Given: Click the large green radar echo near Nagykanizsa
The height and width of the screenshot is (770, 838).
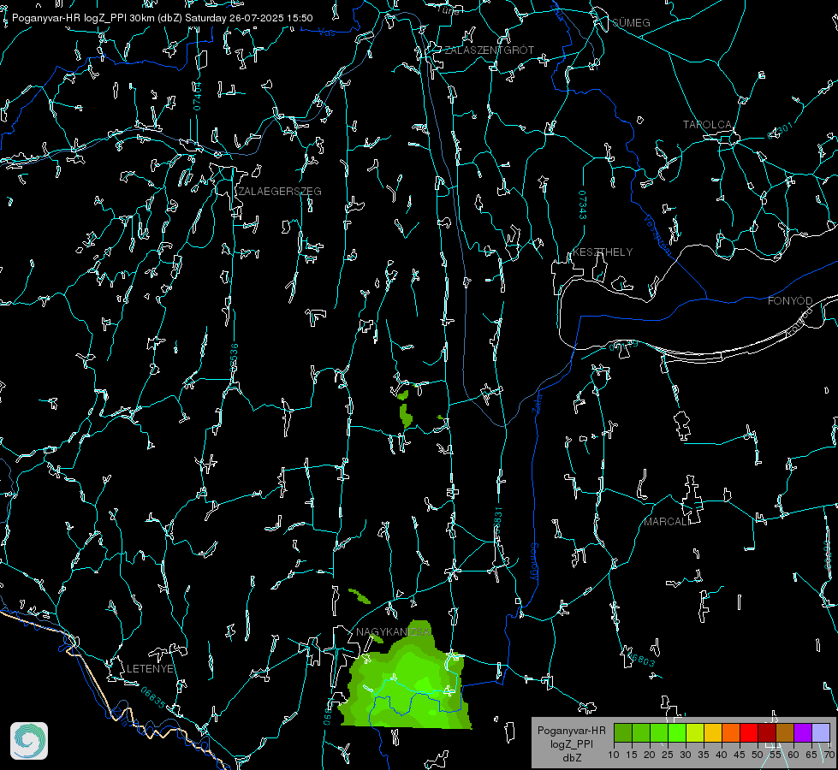Looking at the screenshot, I should [407, 681].
